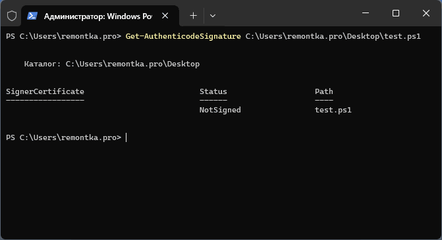
Task: Click the empty title bar area
Action: click(285, 14)
